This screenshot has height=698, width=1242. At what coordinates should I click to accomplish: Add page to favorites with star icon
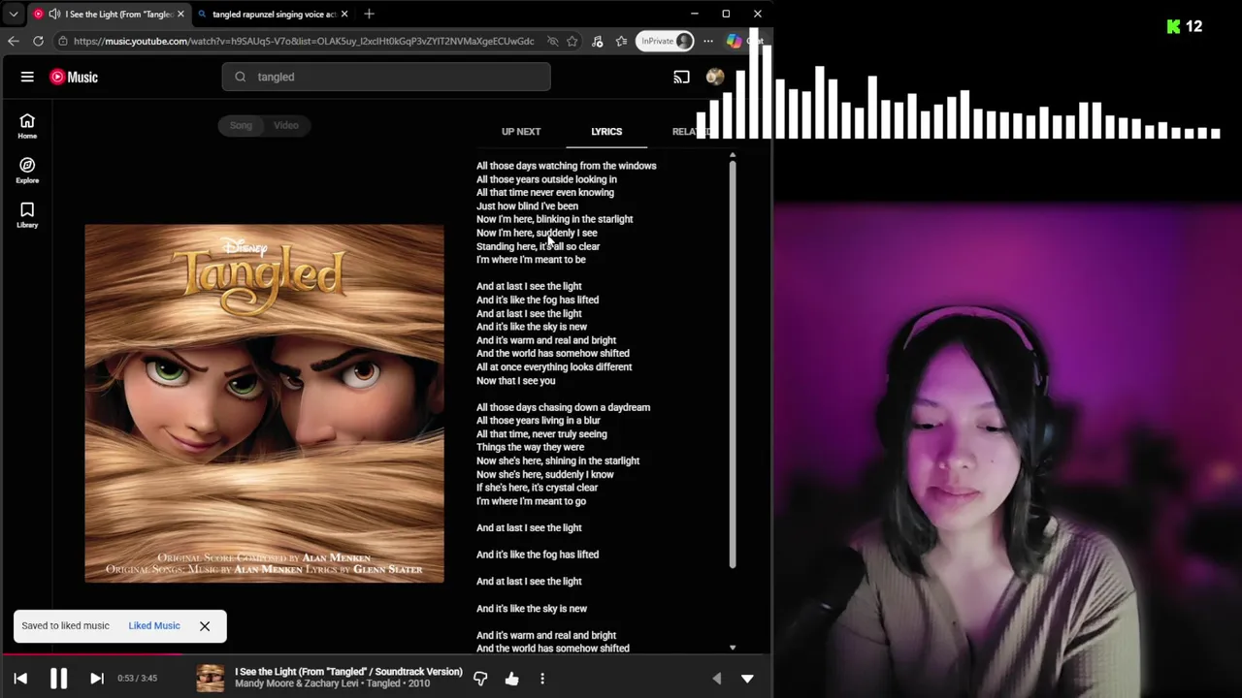click(572, 41)
